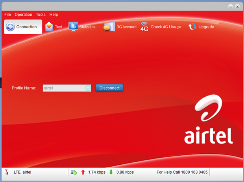This screenshot has height=182, width=244.
Task: Click the airtel logo
Action: [x=208, y=122]
